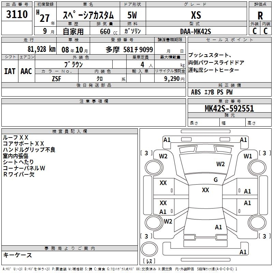This screenshot has height=273, width=273.
Task: Select the G mark on the windshield
Action: click(216, 180)
